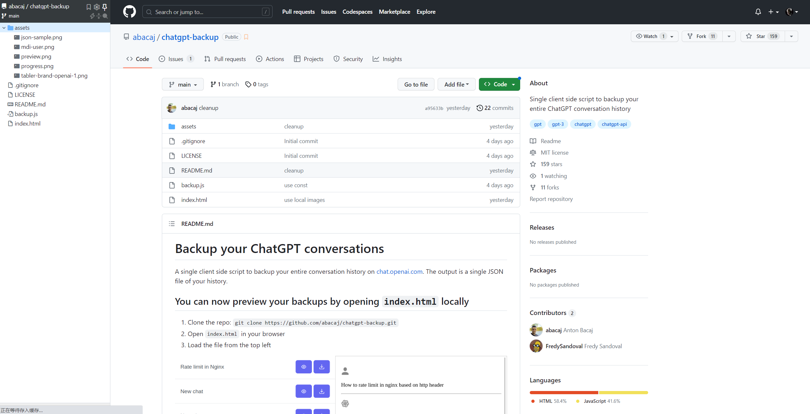Click the Fork button
Viewport: 810px width, 414px height.
(702, 36)
